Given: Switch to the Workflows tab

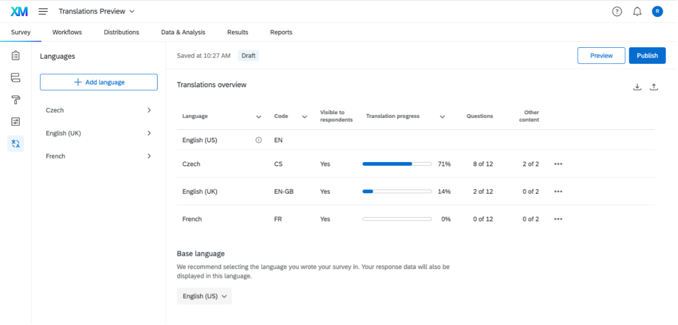Looking at the screenshot, I should click(x=67, y=32).
